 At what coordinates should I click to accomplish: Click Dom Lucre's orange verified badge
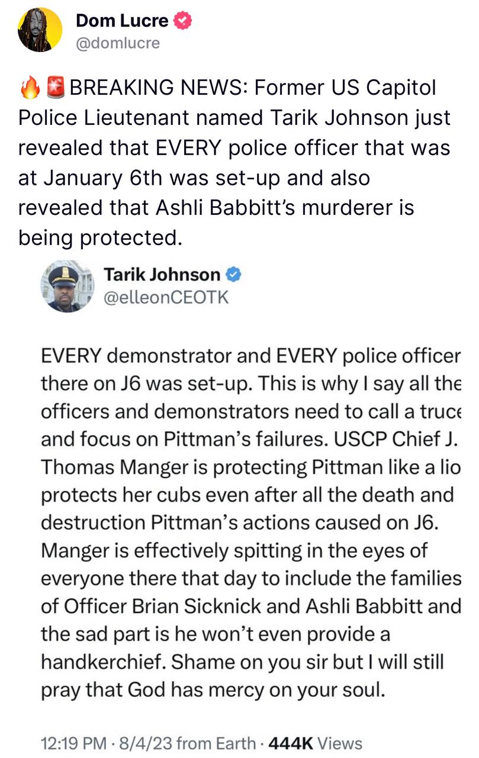click(x=182, y=21)
